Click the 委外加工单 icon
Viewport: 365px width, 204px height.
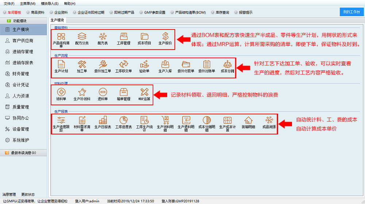[103, 64]
